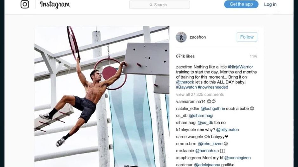Viewport: 298px width, 167px height.
Task: Open zacefron's profile picture avatar
Action: (181, 37)
